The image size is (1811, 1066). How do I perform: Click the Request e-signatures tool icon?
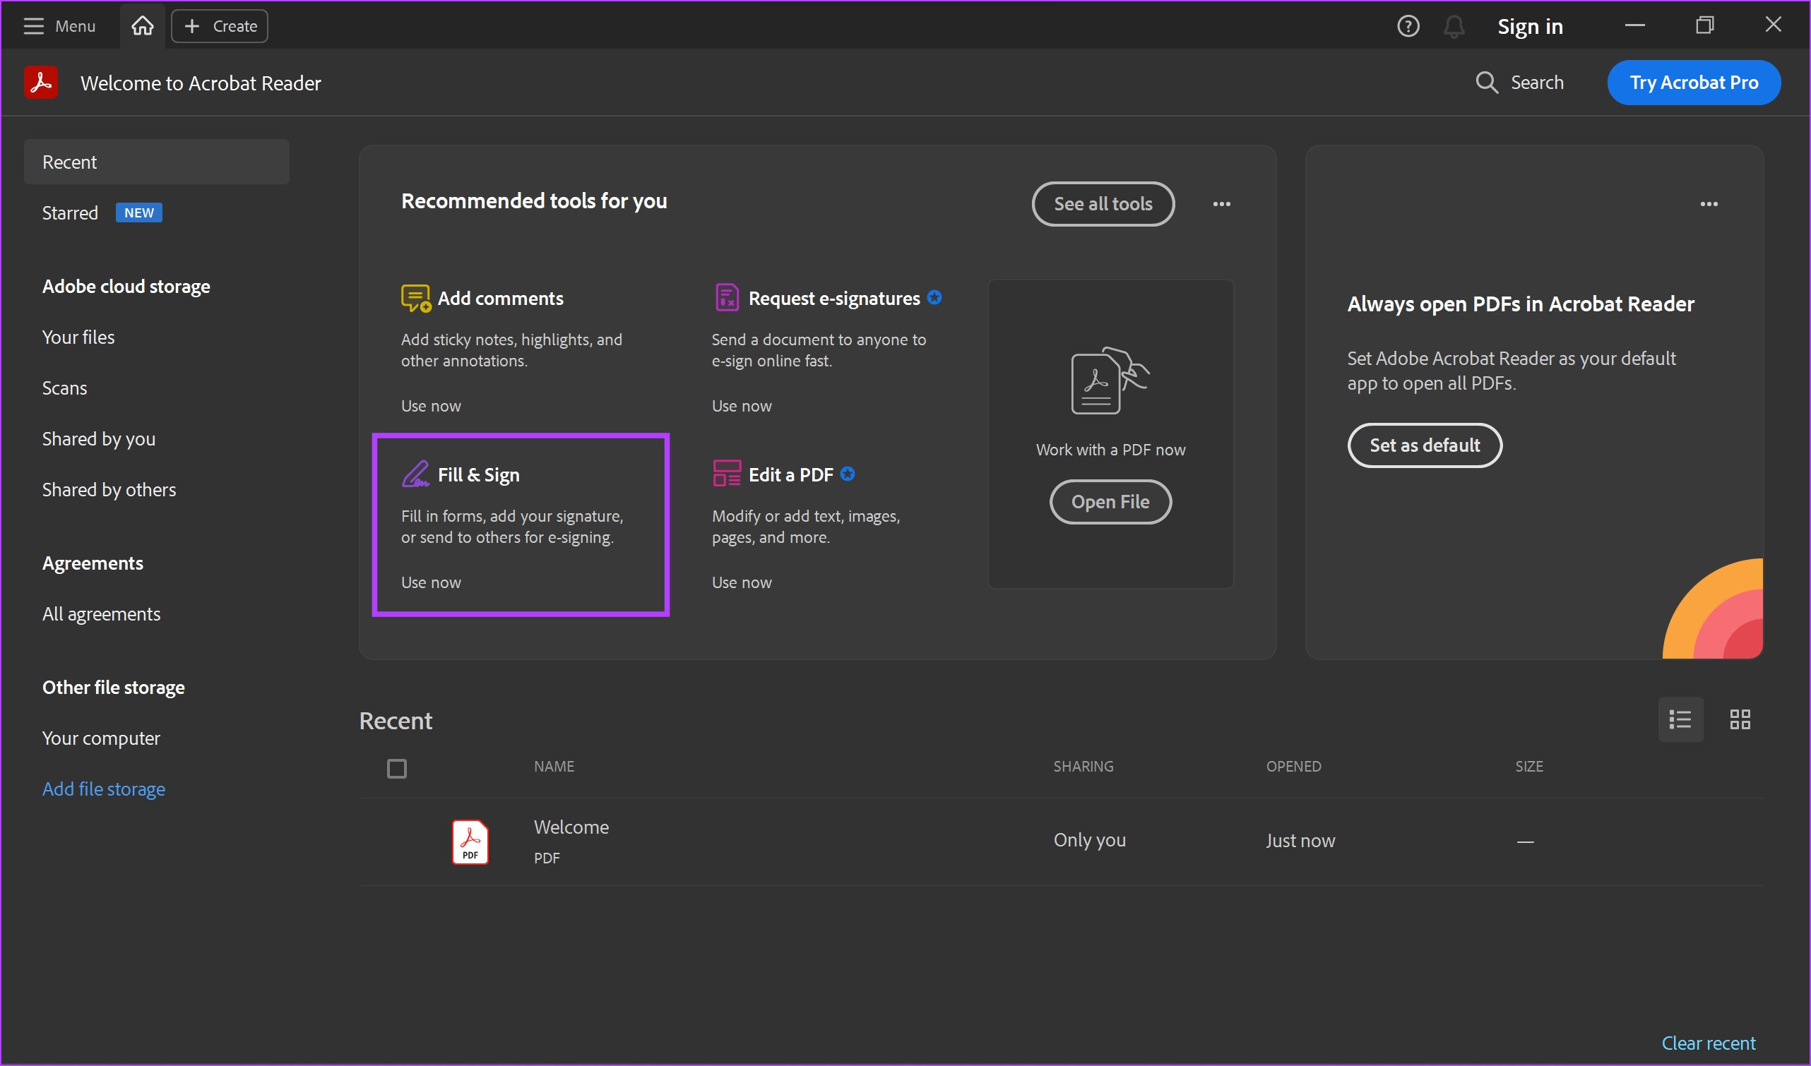tap(727, 297)
